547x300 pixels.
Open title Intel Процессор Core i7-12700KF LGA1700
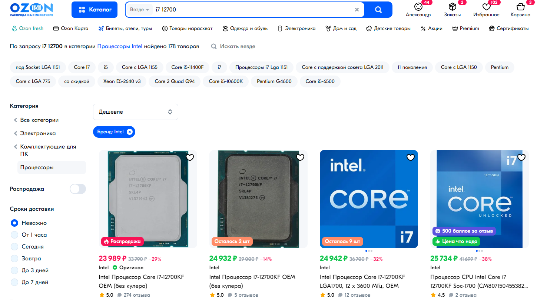(x=363, y=281)
